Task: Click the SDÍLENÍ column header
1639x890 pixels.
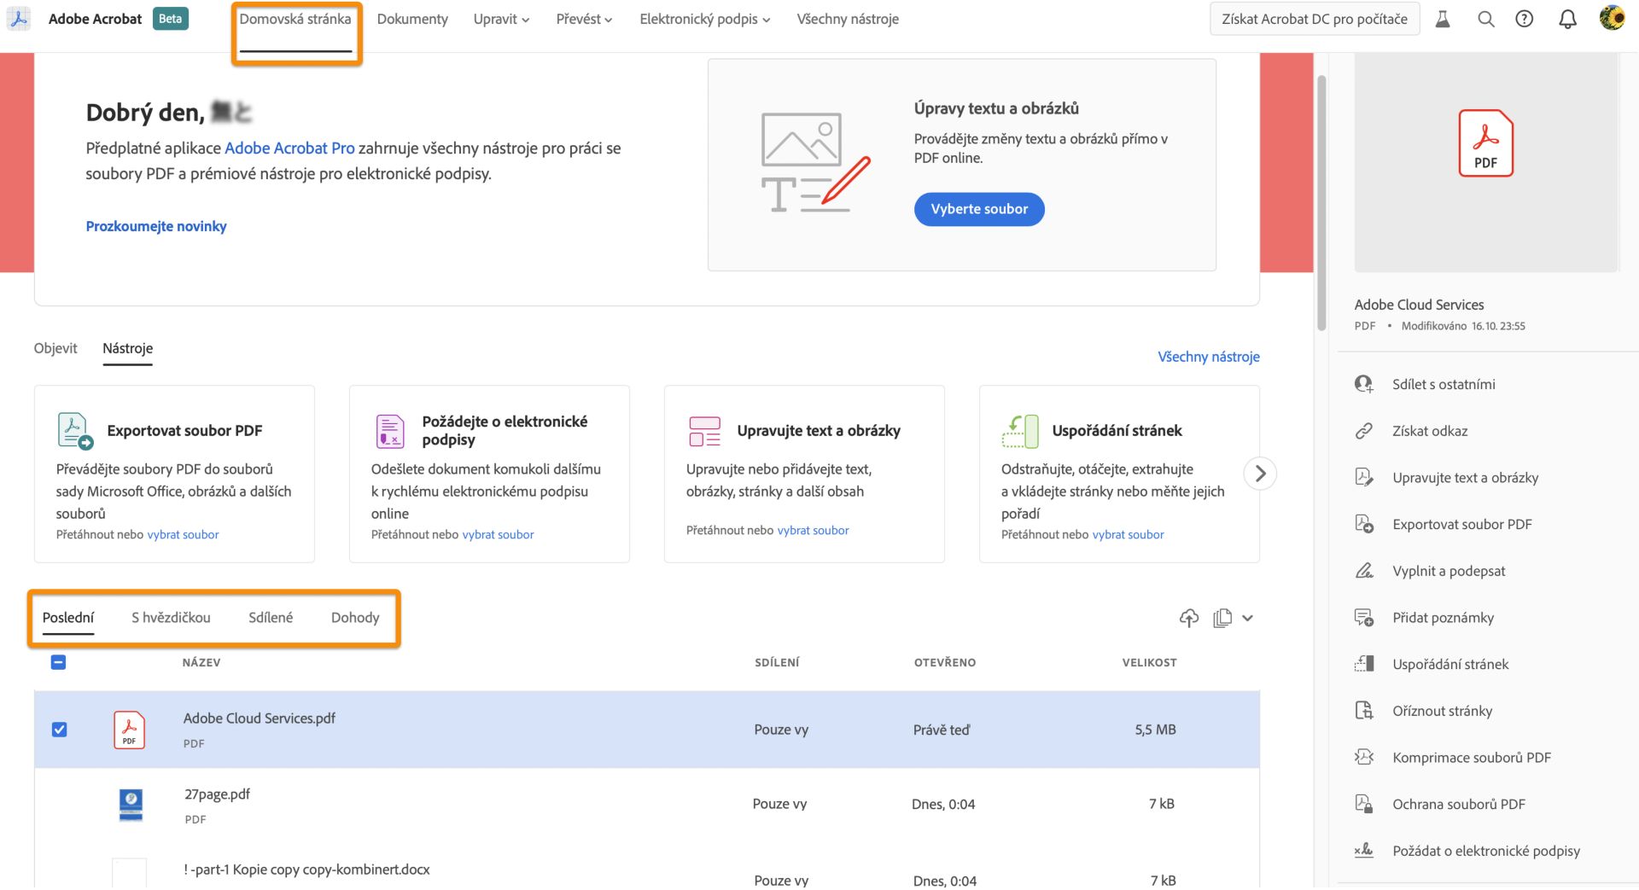Action: [777, 663]
